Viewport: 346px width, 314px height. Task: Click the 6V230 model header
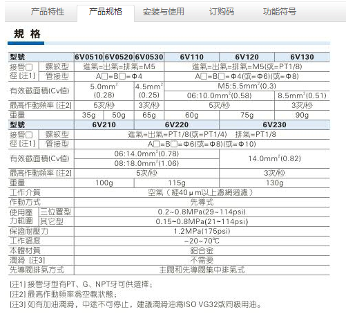click(x=275, y=124)
